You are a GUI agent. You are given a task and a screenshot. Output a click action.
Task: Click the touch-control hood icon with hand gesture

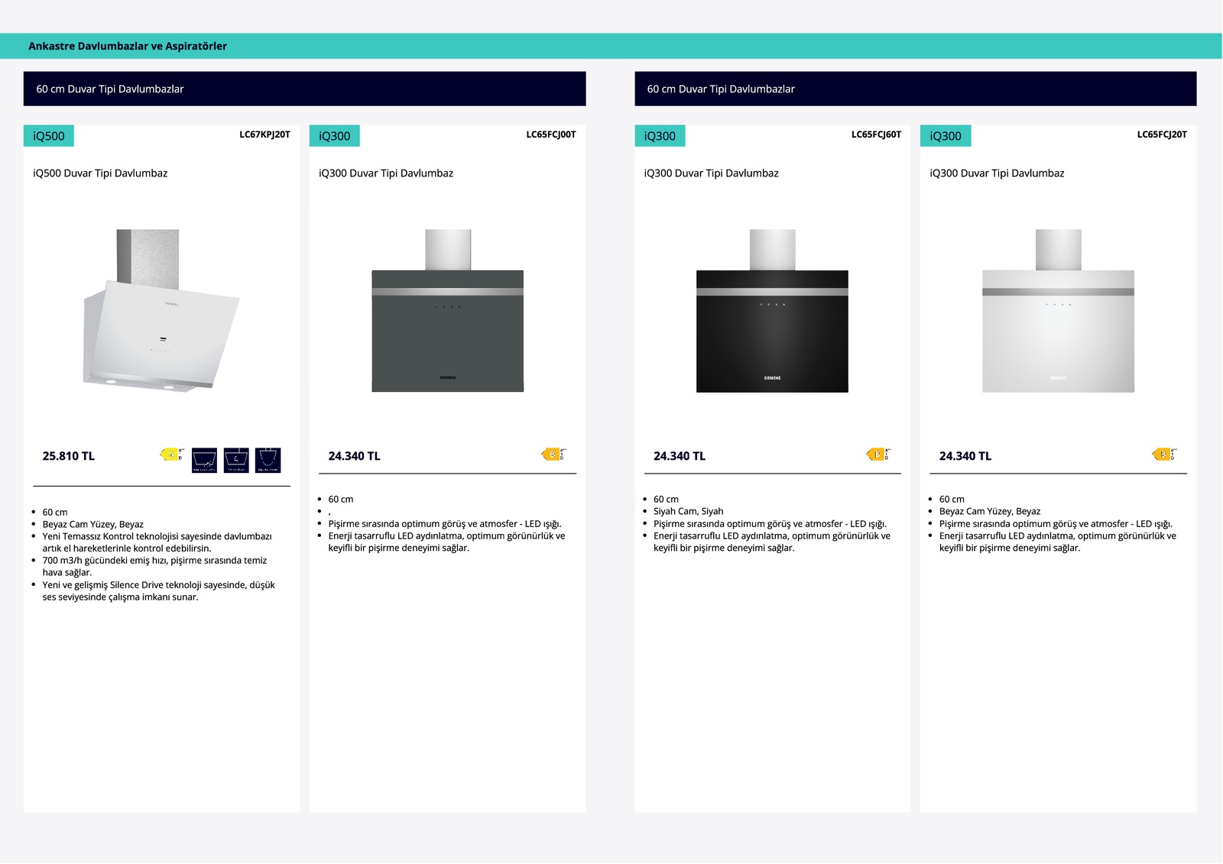click(204, 460)
